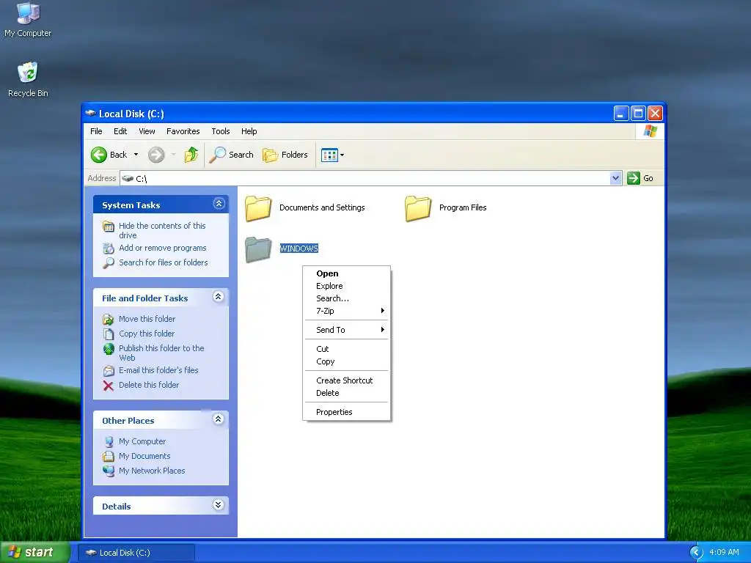The height and width of the screenshot is (563, 751).
Task: Open My Documents in Other Places
Action: coord(144,456)
